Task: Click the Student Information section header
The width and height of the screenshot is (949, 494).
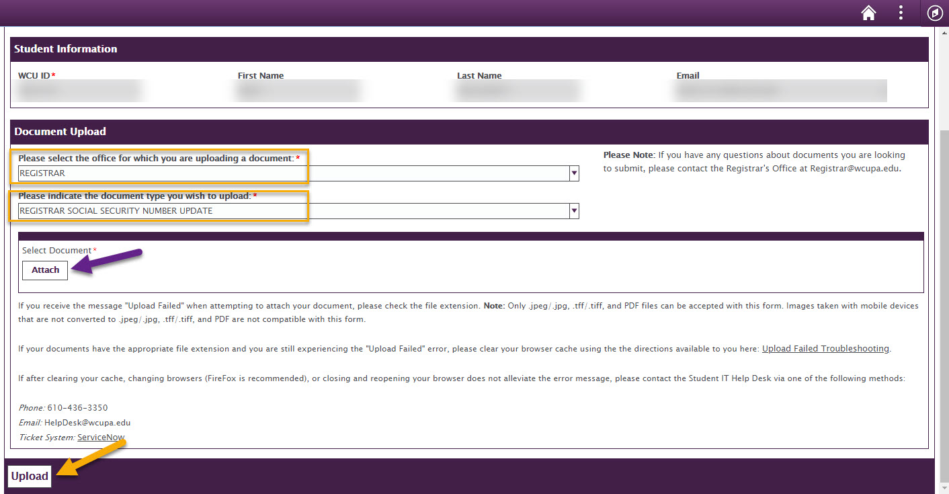Action: click(66, 49)
